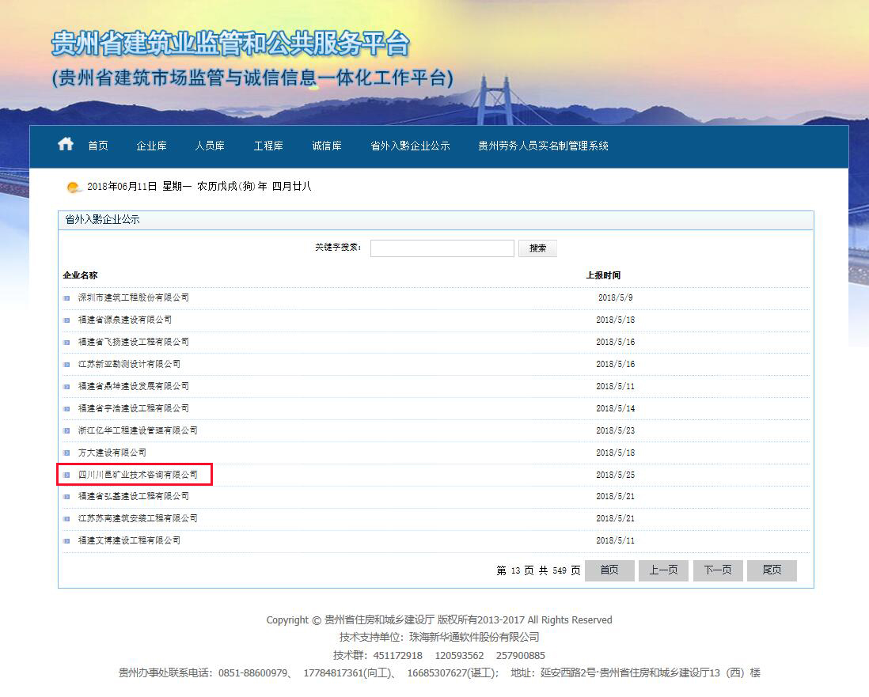
Task: Click bullet icon beside 江苏新亚勘测设计有限公司
Action: click(66, 365)
